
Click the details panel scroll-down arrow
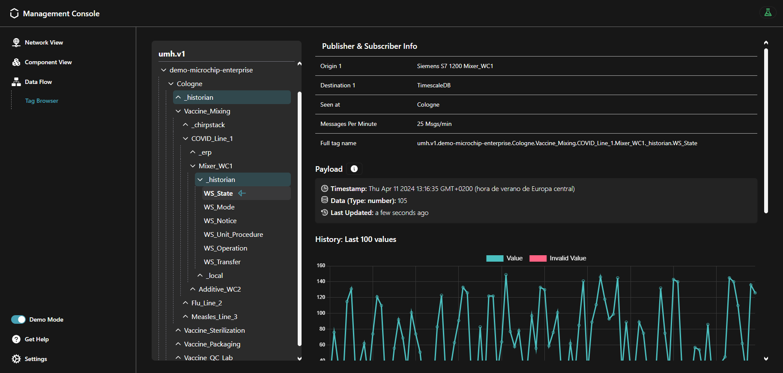click(x=766, y=358)
